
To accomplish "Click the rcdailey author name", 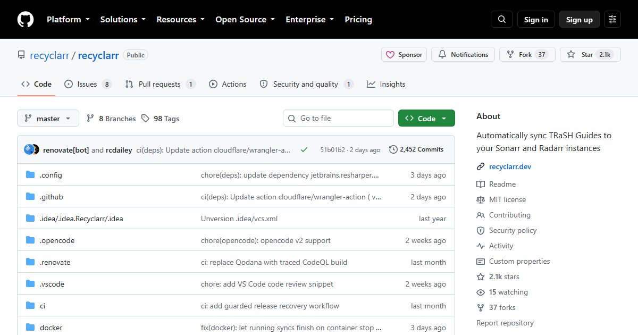I will coord(119,150).
